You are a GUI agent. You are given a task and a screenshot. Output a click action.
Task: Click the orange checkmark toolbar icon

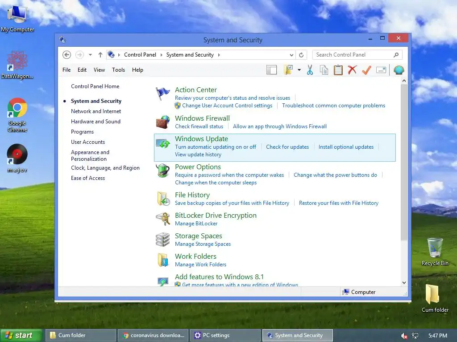click(367, 70)
